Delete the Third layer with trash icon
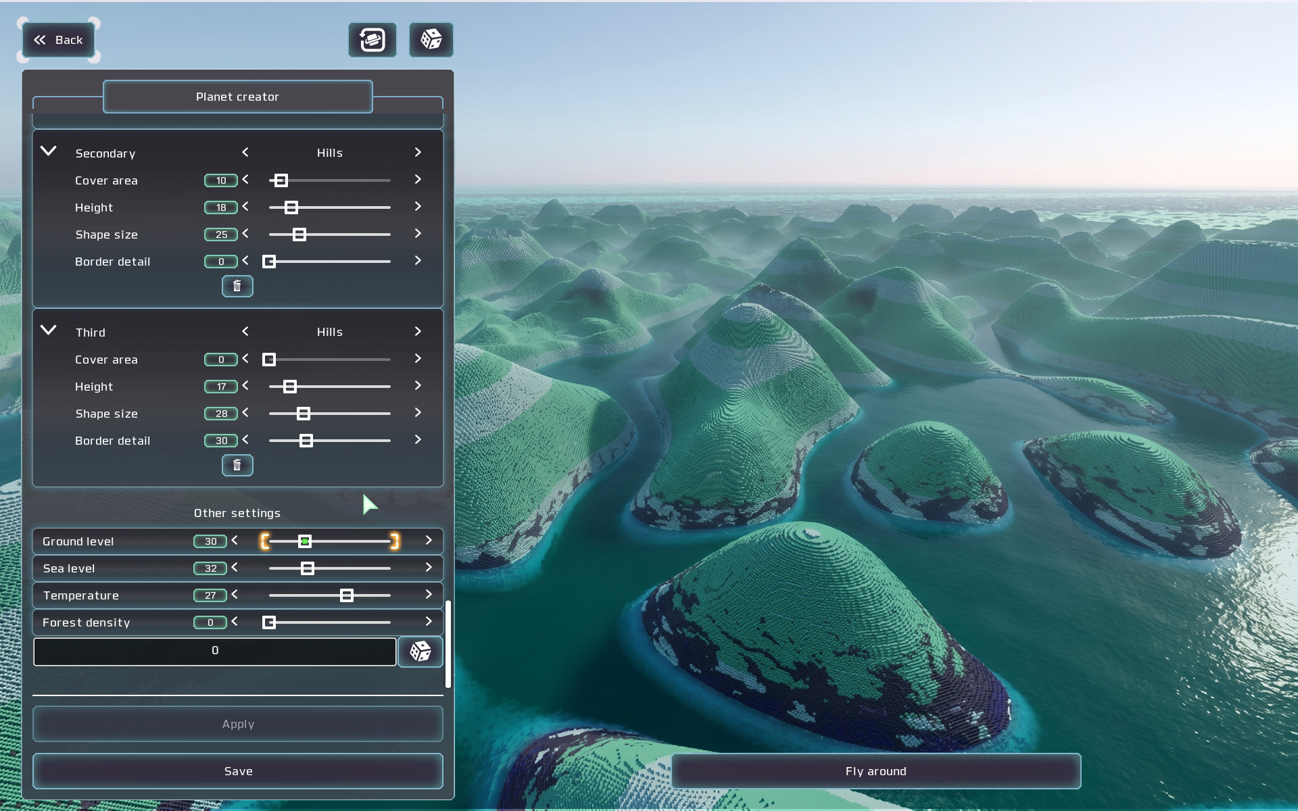 point(237,465)
